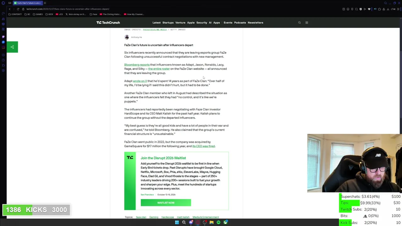Image resolution: width=402 pixels, height=226 pixels.
Task: Open the AI nav item
Action: pos(210,23)
